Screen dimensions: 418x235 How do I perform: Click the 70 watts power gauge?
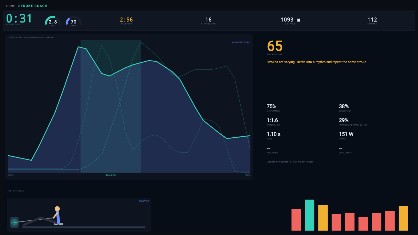point(73,21)
